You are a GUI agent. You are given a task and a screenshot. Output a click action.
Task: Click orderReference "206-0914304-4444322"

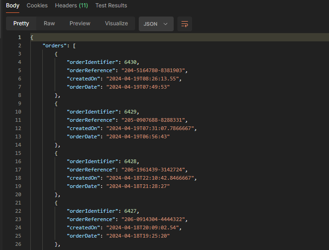[x=154, y=219]
